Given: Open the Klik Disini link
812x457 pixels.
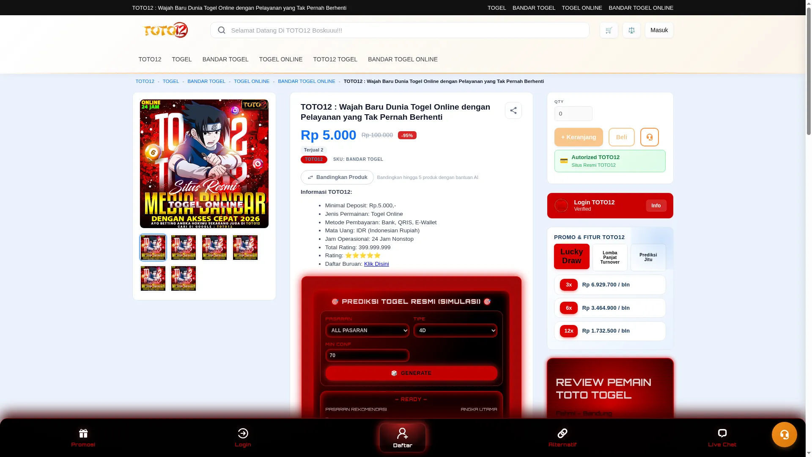Looking at the screenshot, I should 376,264.
